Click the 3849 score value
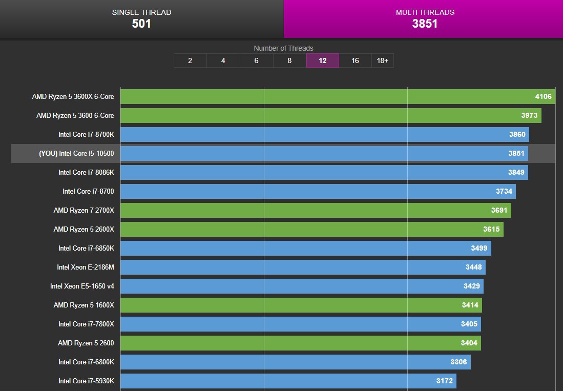Image resolution: width=563 pixels, height=391 pixels. click(x=516, y=172)
